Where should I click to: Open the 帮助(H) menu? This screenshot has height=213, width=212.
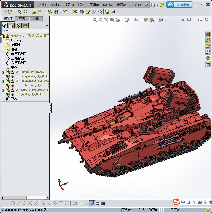[136, 5]
